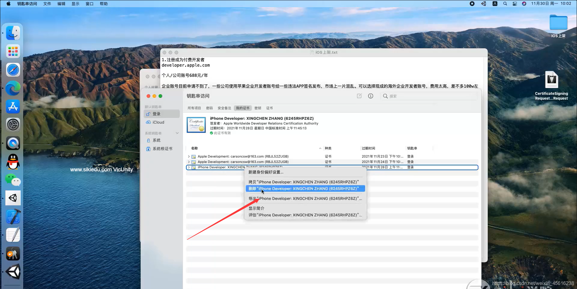This screenshot has width=577, height=289.
Task: Switch to 证书 tab
Action: click(270, 108)
